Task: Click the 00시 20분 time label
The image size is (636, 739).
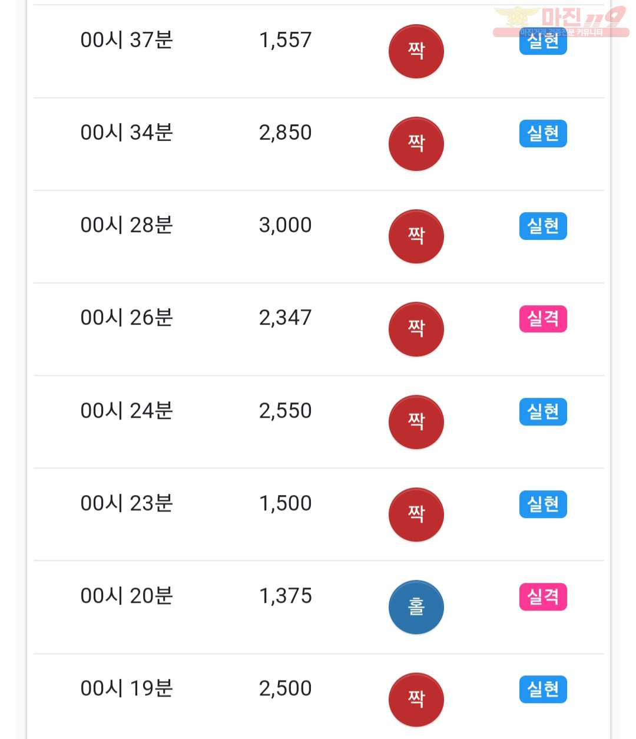Action: coord(127,596)
